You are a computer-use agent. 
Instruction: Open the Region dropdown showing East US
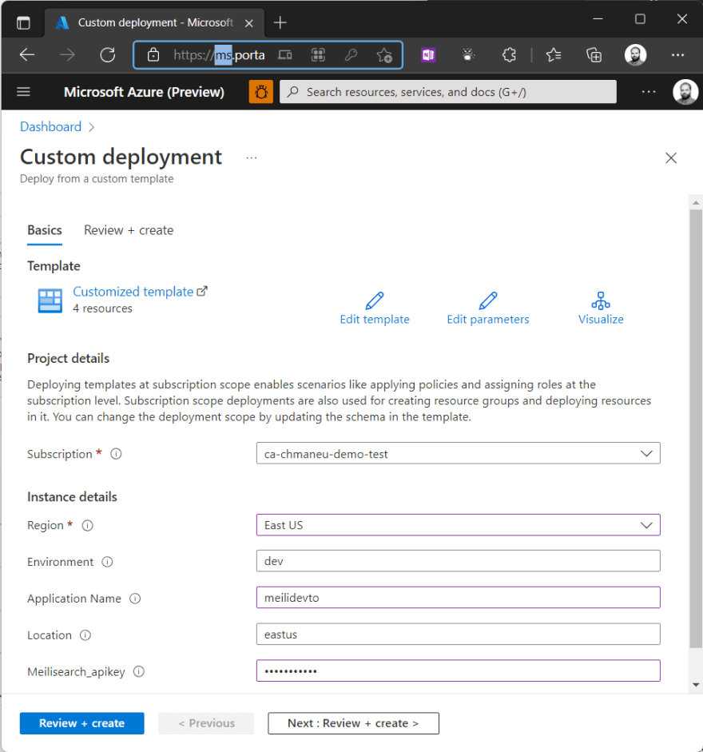(x=458, y=525)
